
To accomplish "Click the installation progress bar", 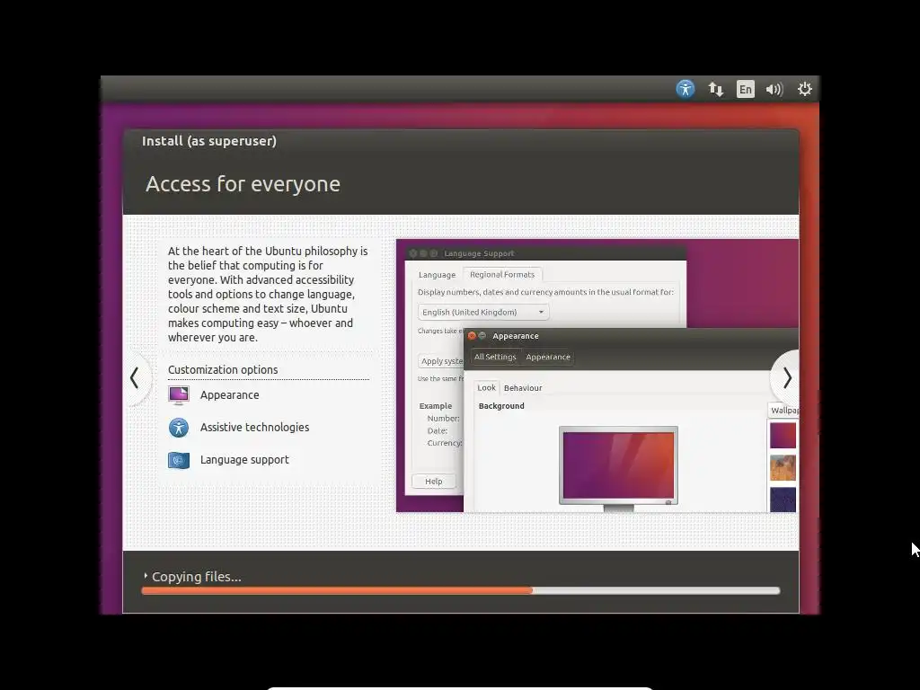I will pyautogui.click(x=461, y=591).
